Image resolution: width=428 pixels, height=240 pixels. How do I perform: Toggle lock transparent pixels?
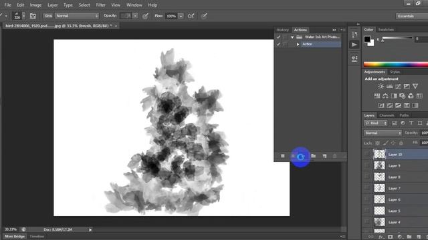point(377,143)
